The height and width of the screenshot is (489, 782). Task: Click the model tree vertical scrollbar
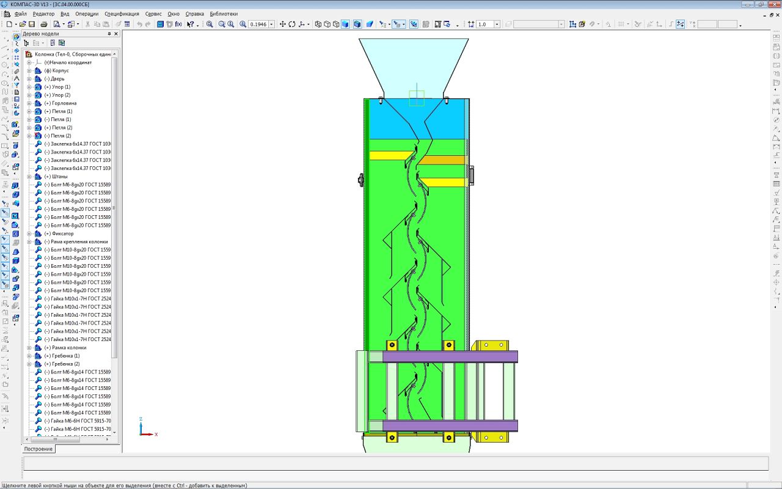tap(114, 208)
